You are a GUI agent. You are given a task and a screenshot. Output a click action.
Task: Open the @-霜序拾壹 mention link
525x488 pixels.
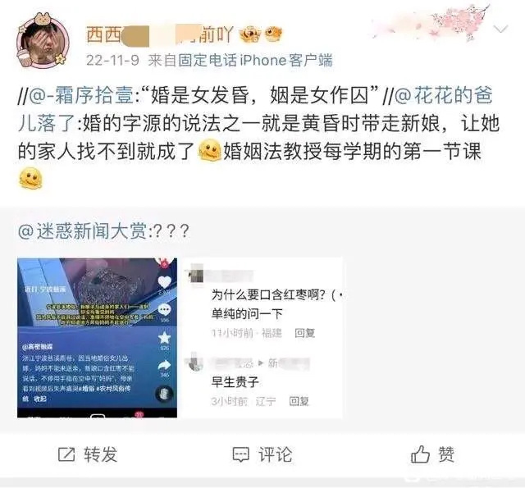click(82, 95)
